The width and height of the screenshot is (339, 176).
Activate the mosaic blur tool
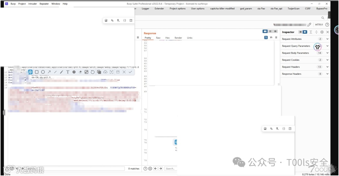coord(87,72)
